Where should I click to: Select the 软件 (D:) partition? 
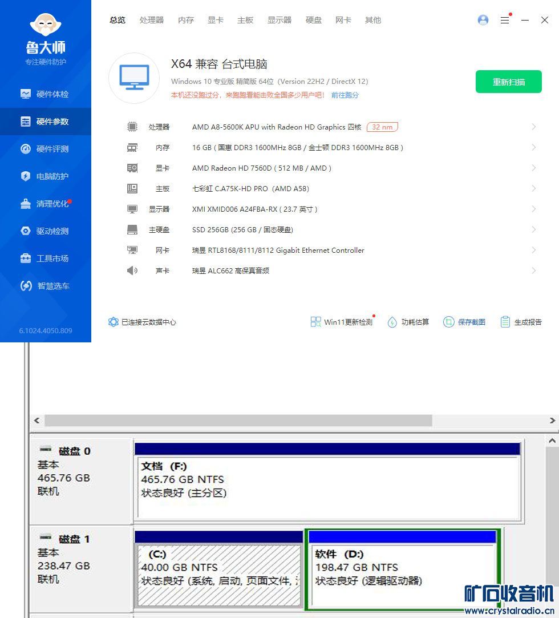click(x=402, y=569)
